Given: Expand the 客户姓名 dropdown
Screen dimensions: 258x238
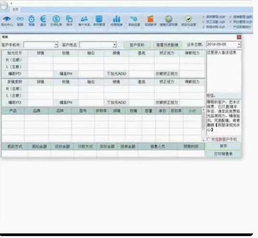Looking at the screenshot, I should (115, 45).
